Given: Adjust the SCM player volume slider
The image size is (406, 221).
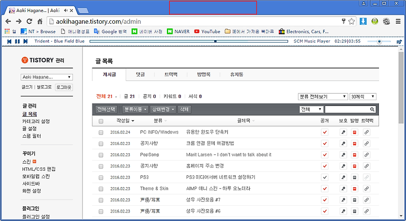Looking at the screenshot, I should 379,41.
